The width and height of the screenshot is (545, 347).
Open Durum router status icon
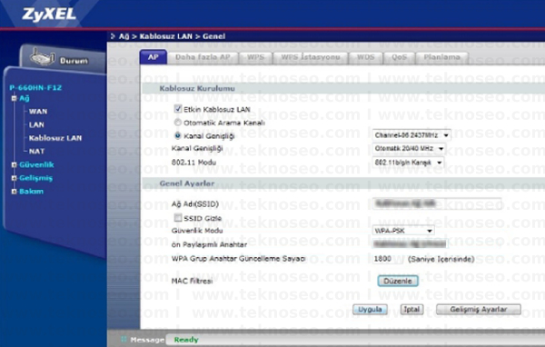pos(43,57)
